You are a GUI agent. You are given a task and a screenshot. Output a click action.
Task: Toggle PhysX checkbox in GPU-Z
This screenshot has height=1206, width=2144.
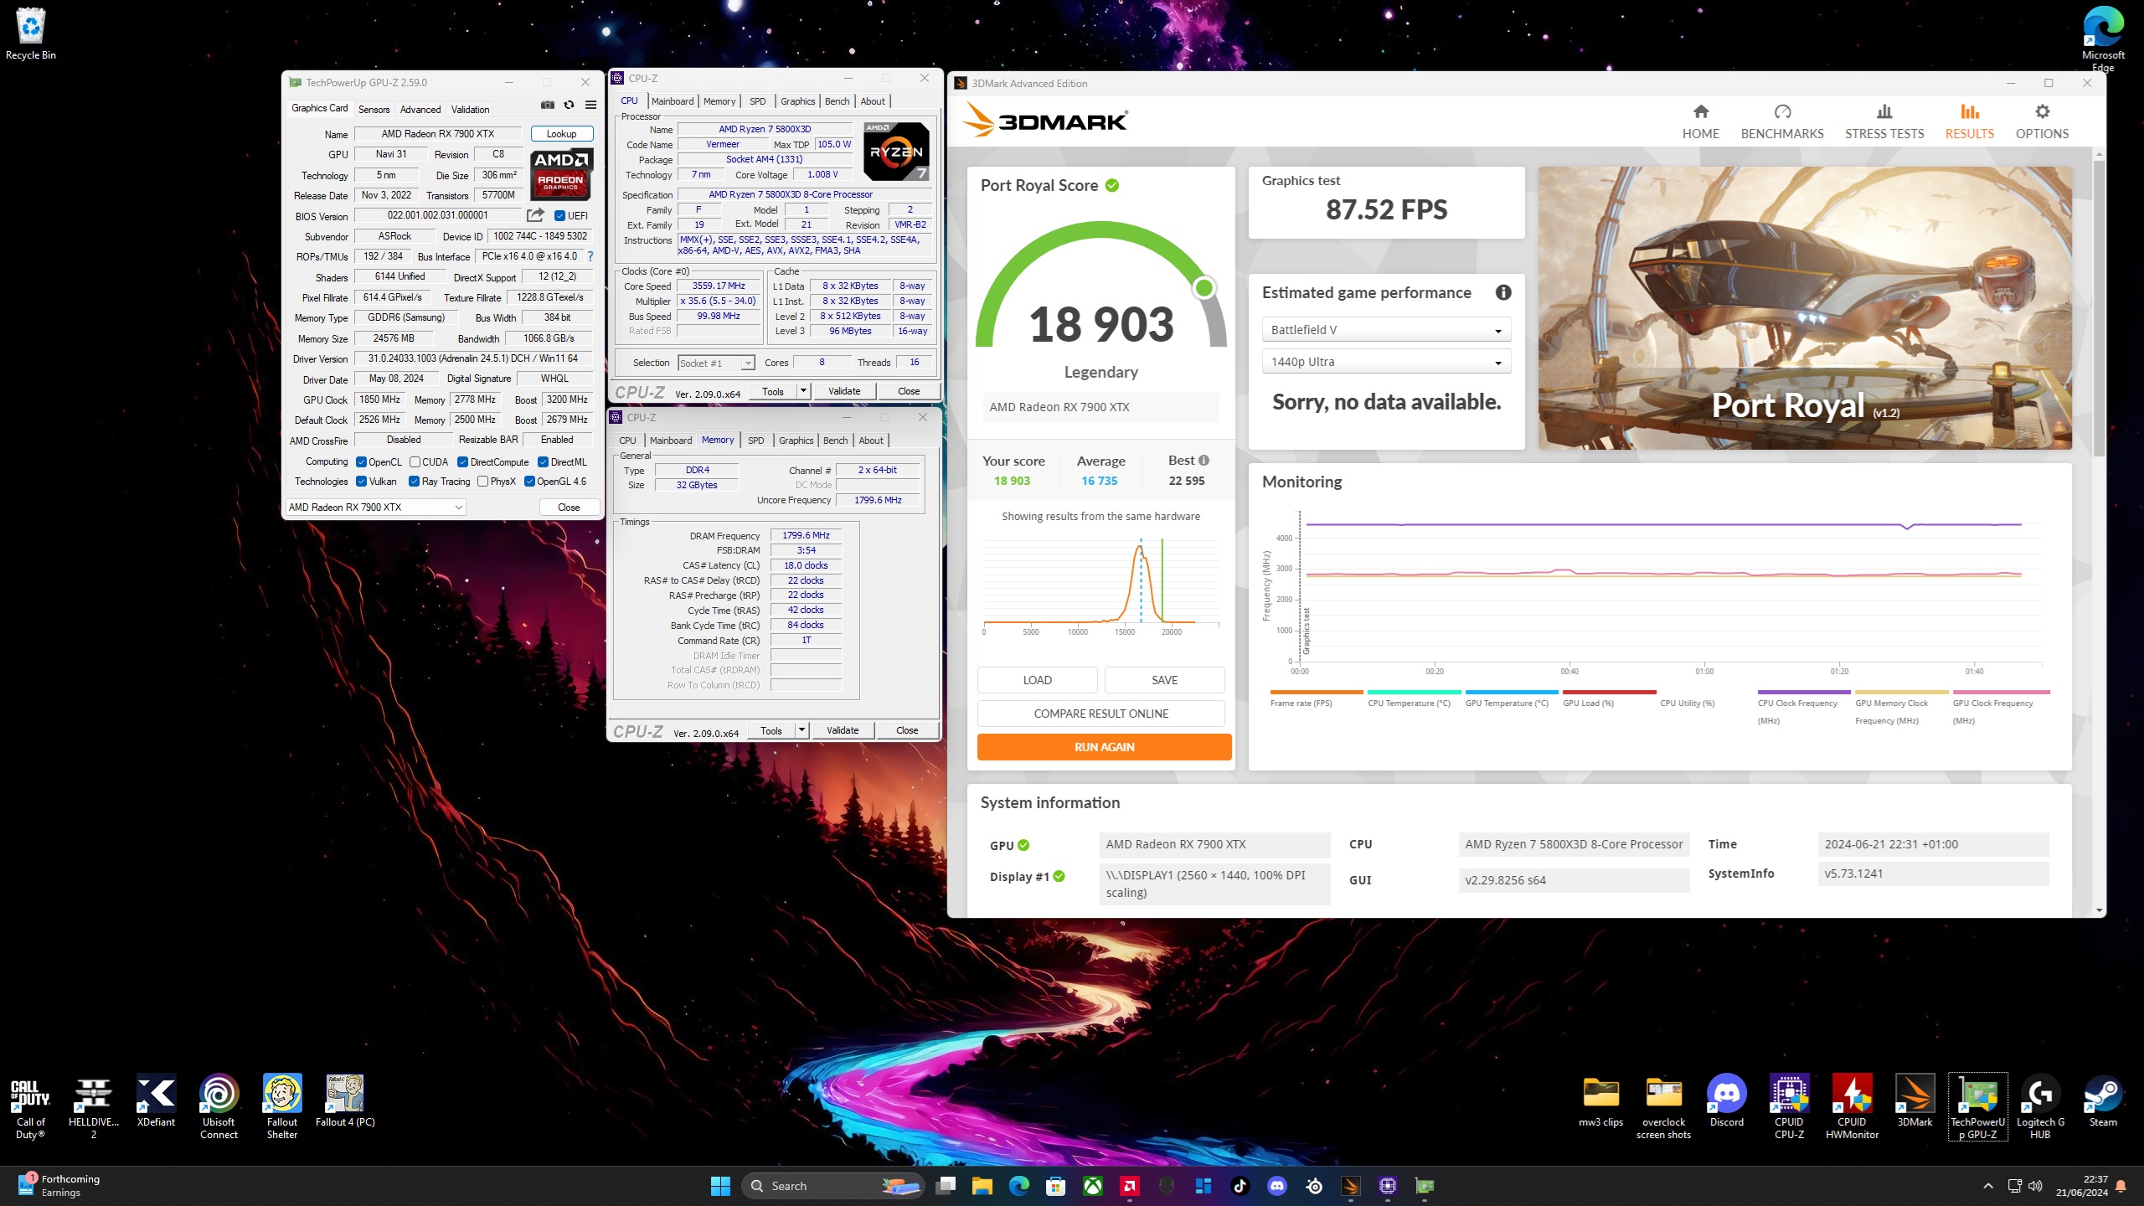483,482
